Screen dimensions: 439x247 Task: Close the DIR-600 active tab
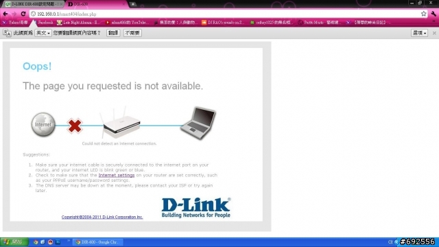click(123, 4)
